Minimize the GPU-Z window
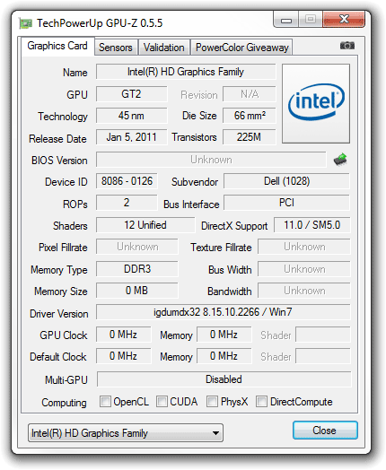The height and width of the screenshot is (470, 386). coord(286,20)
